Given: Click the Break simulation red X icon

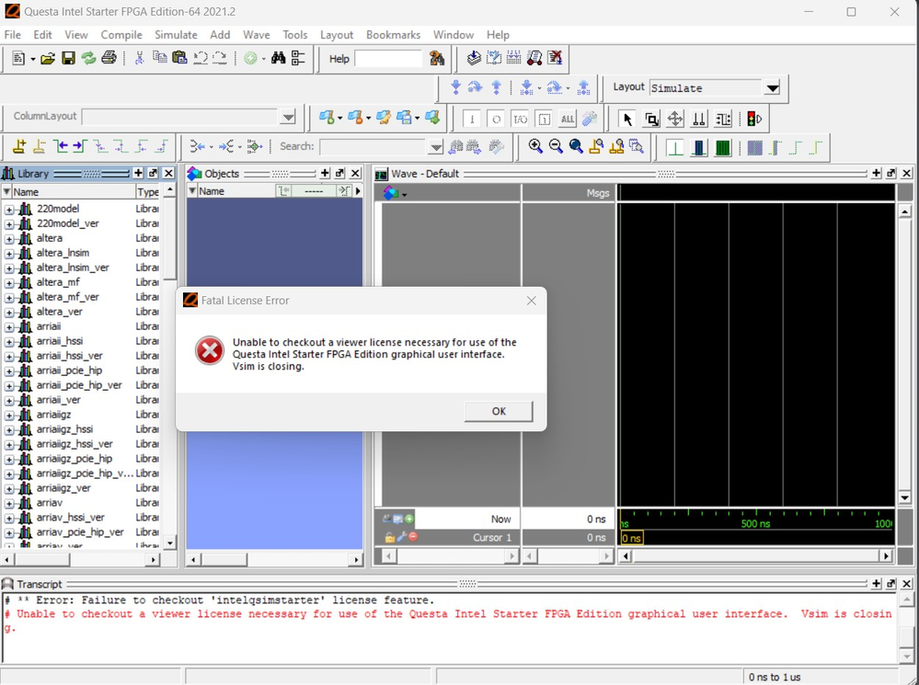Looking at the screenshot, I should point(555,57).
